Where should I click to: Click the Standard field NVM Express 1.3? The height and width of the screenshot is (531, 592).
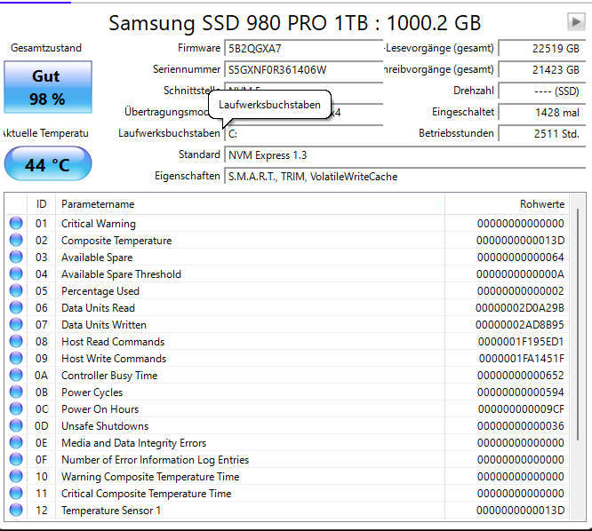pos(404,155)
